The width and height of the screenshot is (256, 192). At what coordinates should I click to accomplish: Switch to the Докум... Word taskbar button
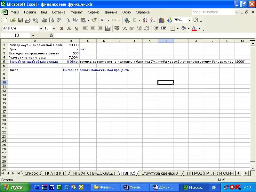(x=164, y=187)
